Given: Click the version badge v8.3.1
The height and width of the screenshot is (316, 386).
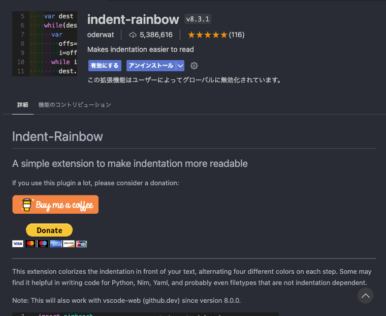Looking at the screenshot, I should point(198,19).
